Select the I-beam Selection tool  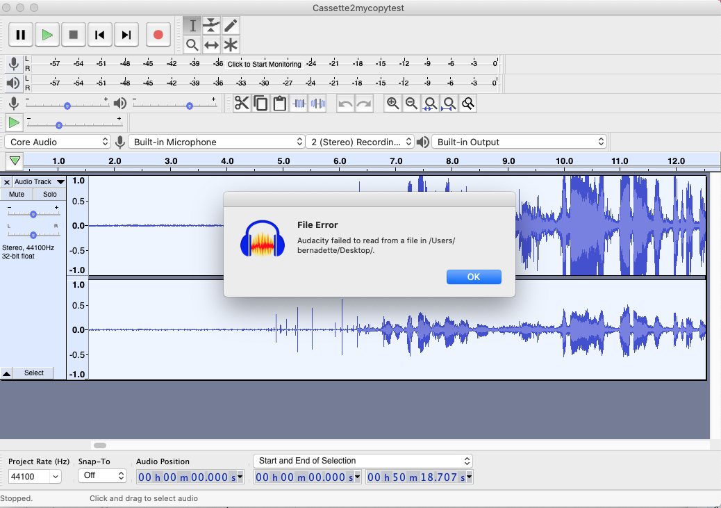tap(192, 26)
